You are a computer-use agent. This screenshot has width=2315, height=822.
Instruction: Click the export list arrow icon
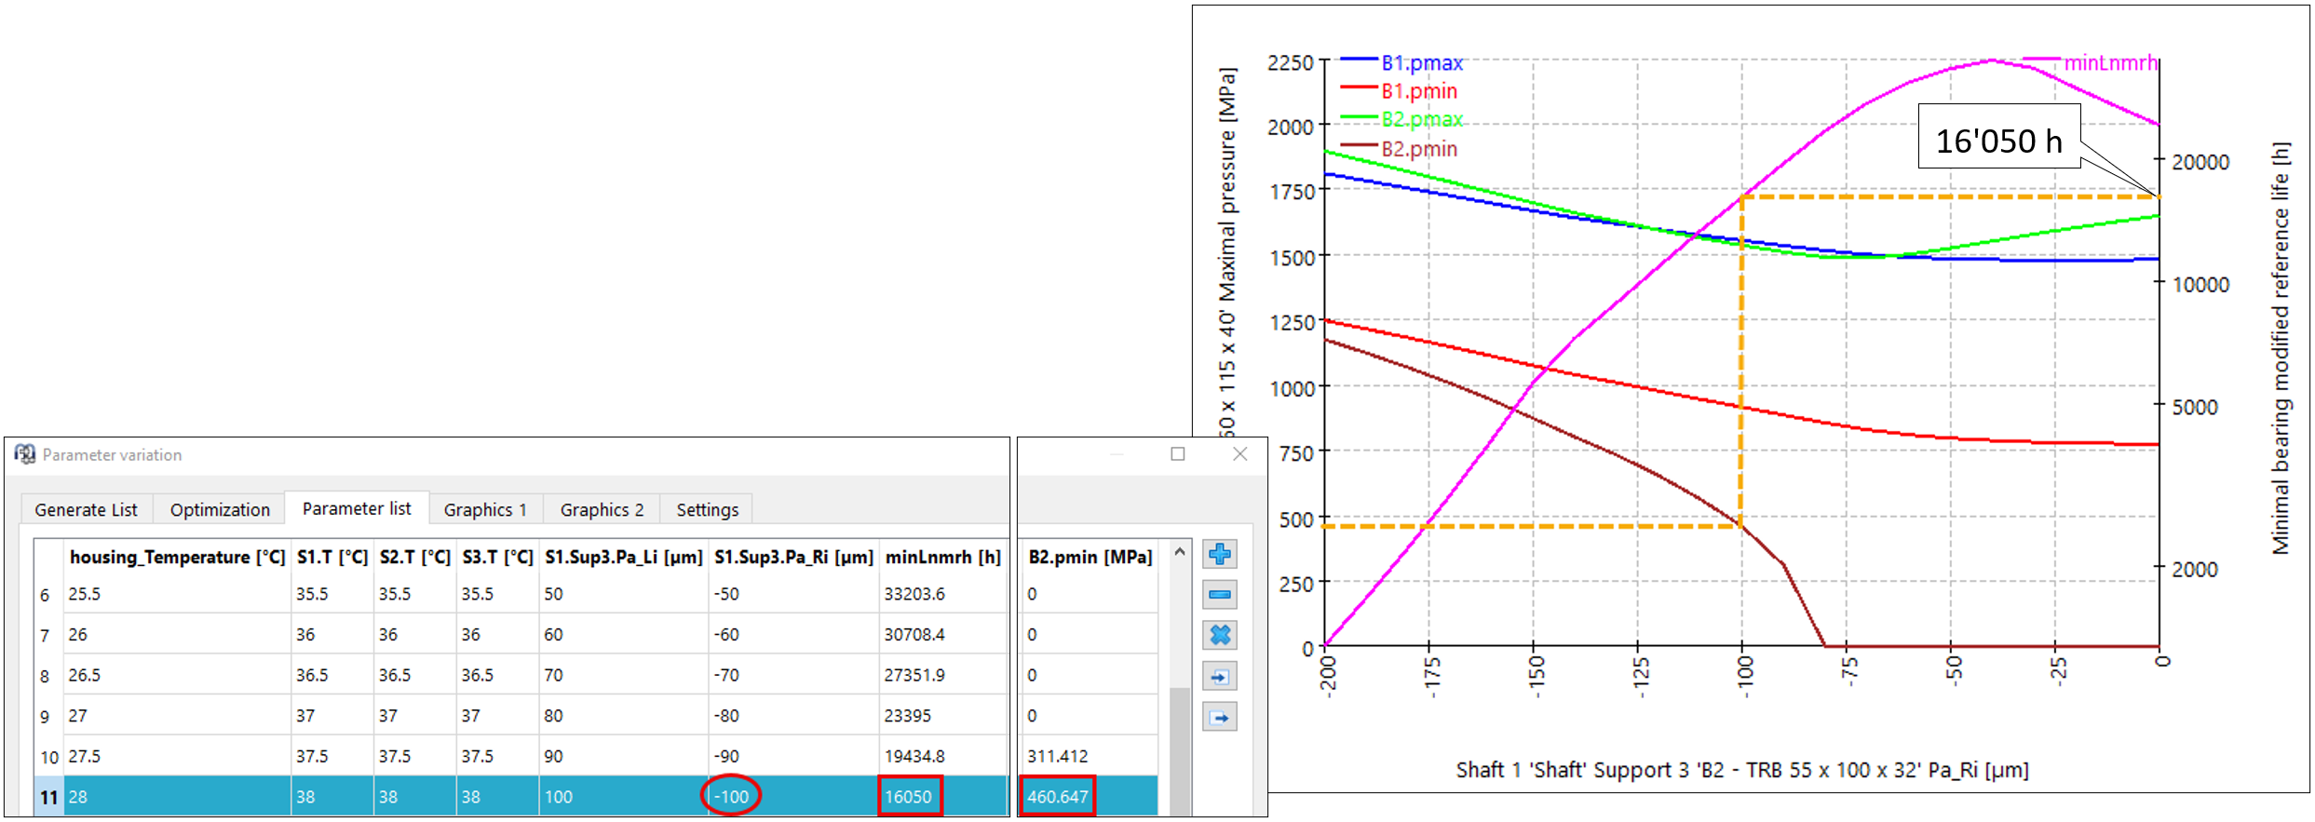pyautogui.click(x=1219, y=718)
